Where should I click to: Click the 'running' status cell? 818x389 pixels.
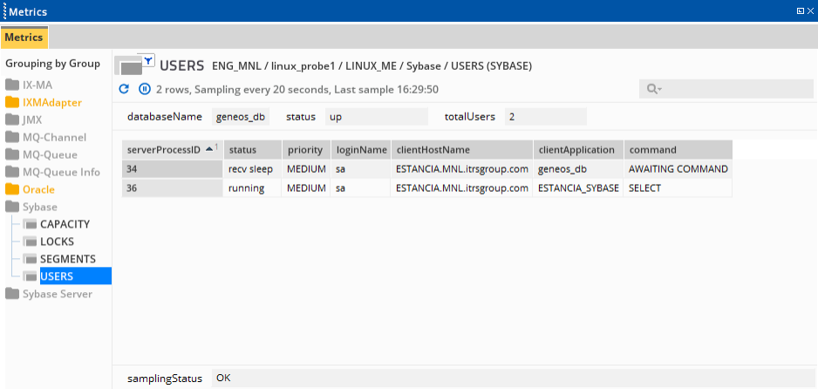pos(253,188)
